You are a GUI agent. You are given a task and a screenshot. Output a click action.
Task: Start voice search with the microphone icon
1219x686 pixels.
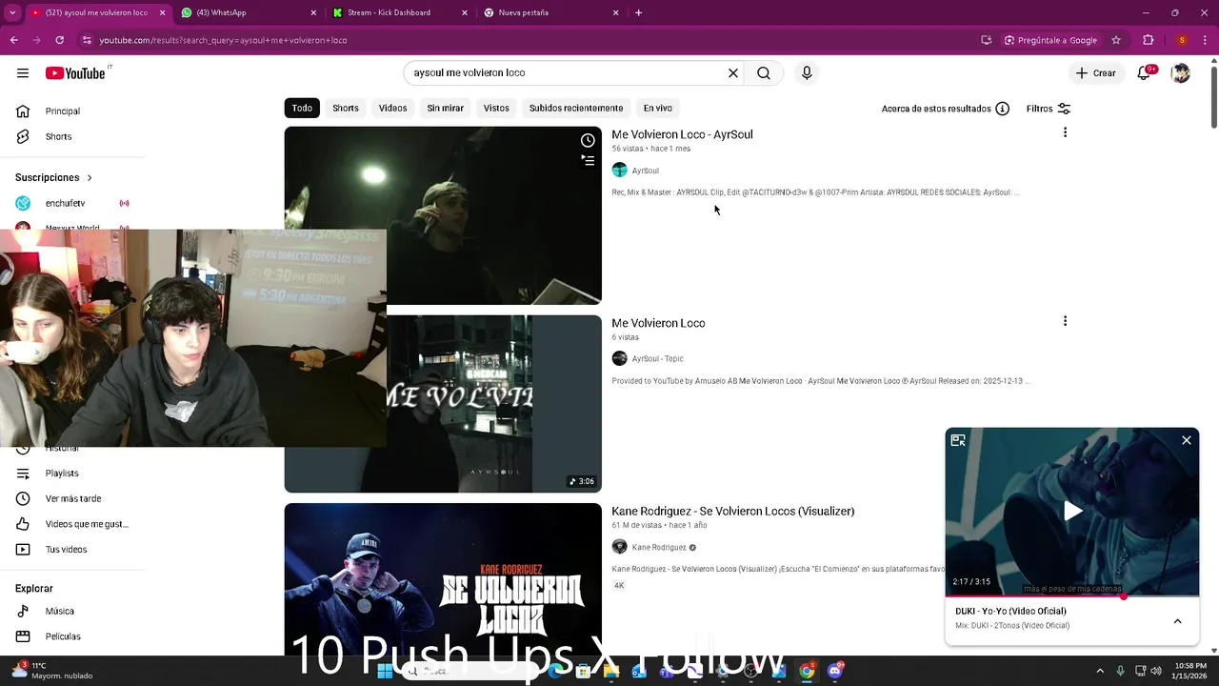pyautogui.click(x=807, y=72)
